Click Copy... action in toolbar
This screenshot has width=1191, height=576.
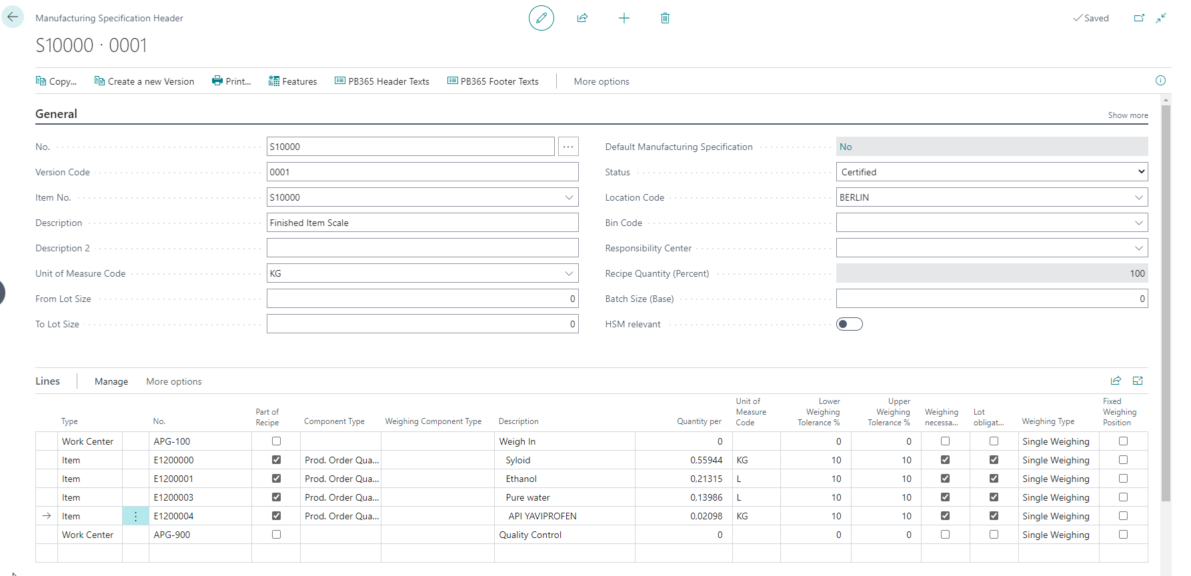[x=56, y=81]
